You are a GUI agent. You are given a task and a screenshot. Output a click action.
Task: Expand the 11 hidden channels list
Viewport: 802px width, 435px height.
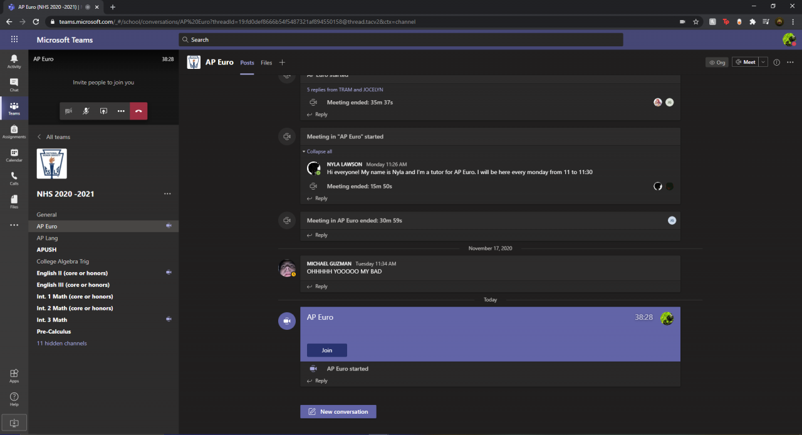pyautogui.click(x=62, y=343)
